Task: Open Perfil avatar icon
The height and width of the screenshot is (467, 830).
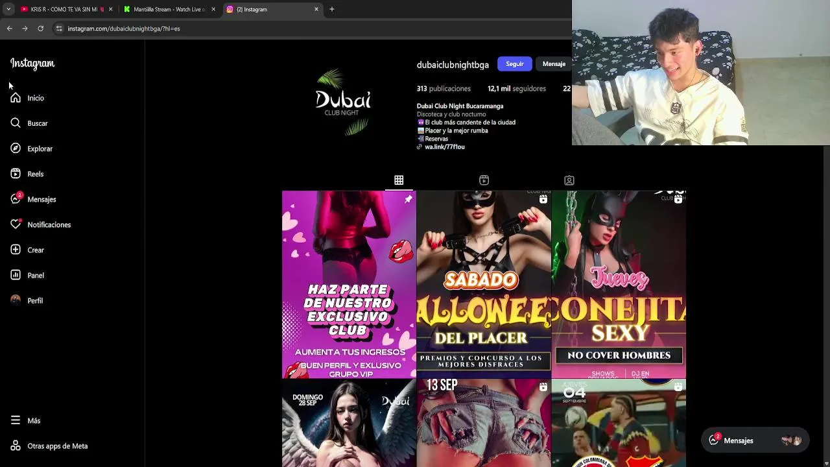Action: point(16,300)
